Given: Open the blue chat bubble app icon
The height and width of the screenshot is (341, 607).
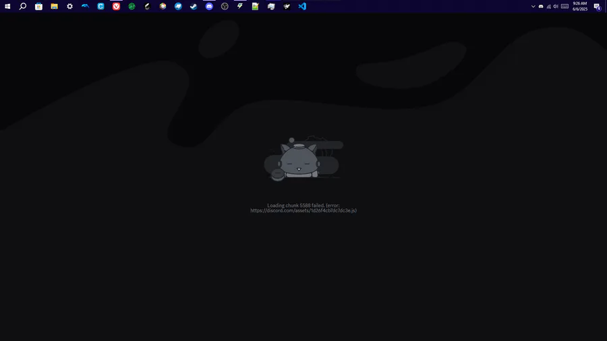Looking at the screenshot, I should [x=178, y=6].
